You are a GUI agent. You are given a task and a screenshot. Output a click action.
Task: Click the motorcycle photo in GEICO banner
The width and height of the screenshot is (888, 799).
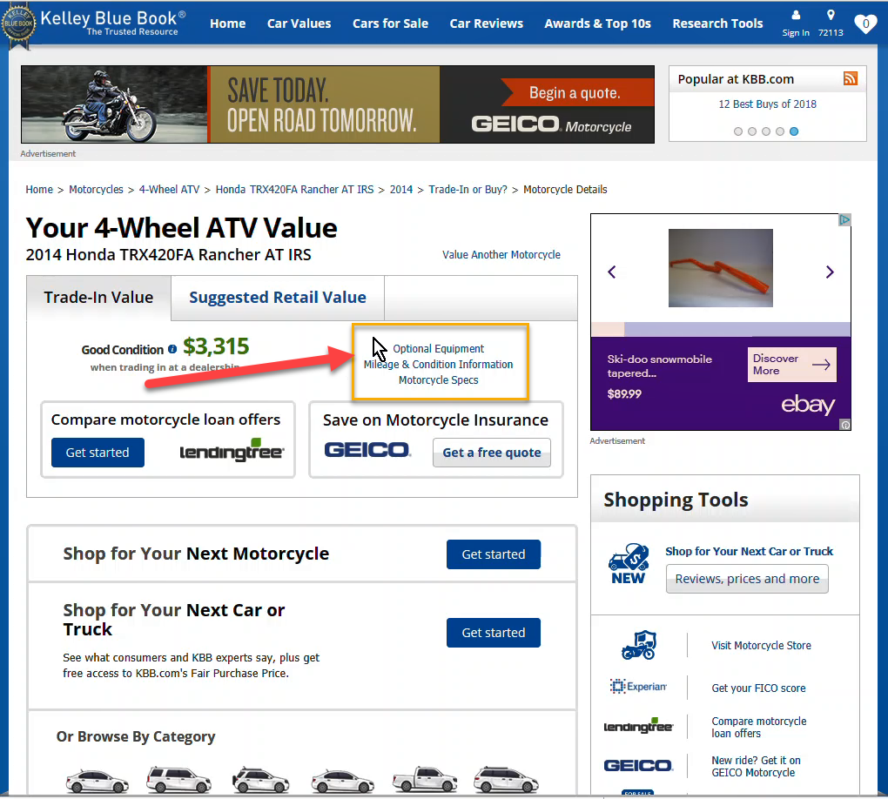(x=114, y=104)
